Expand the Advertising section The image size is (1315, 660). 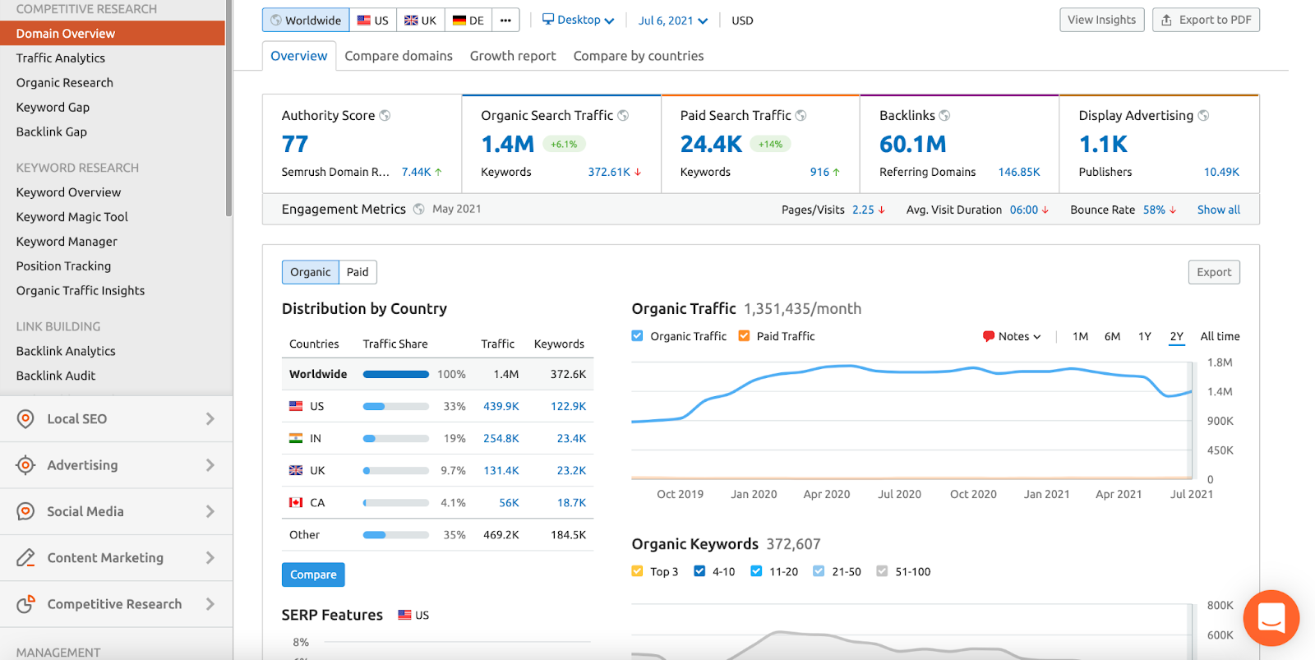pyautogui.click(x=210, y=465)
